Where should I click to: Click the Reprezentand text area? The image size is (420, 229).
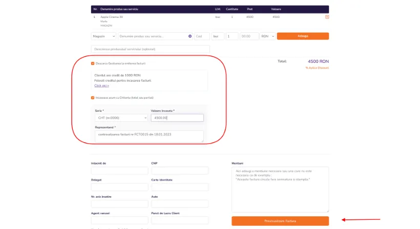coord(149,136)
